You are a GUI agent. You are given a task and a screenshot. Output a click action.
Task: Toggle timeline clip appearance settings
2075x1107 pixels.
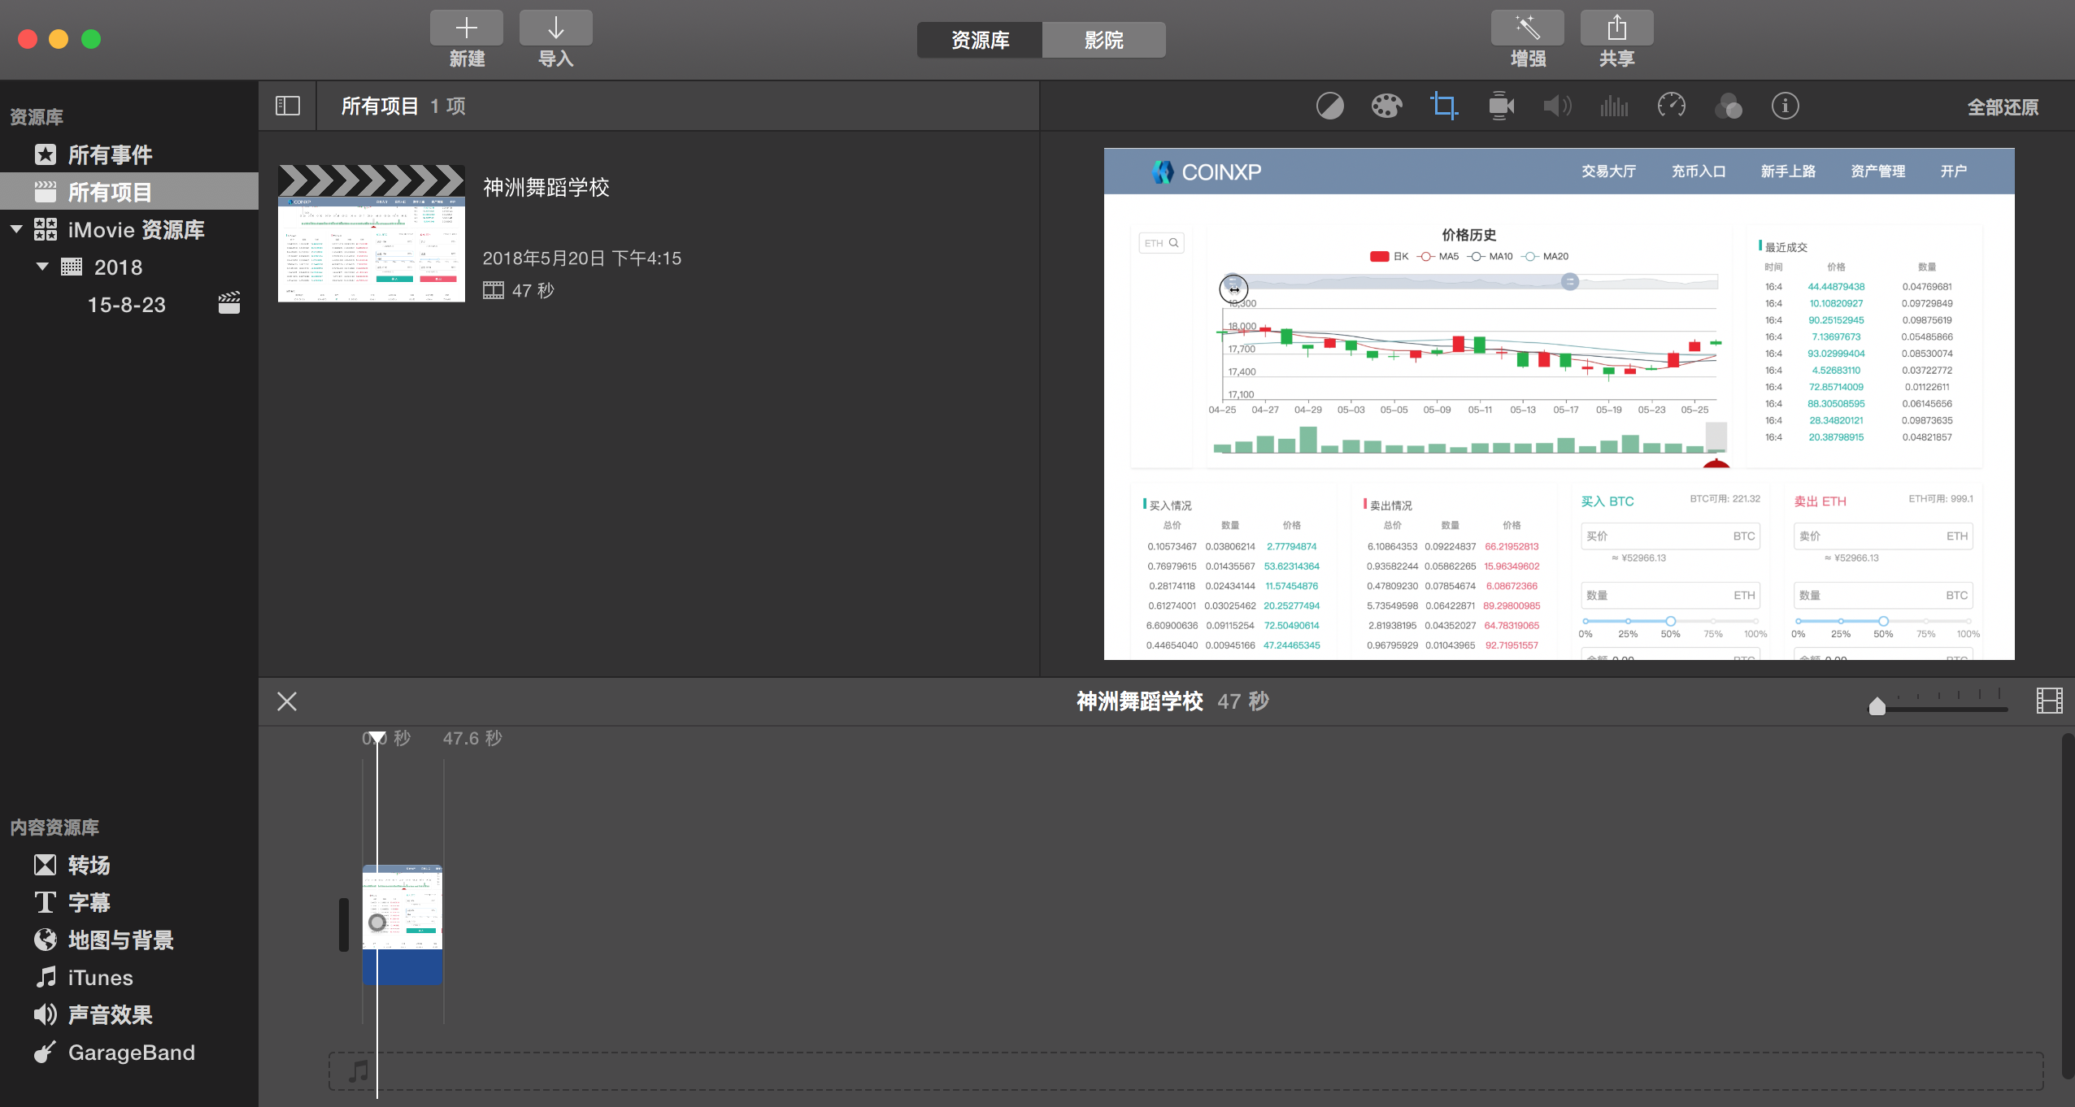[x=2049, y=701]
